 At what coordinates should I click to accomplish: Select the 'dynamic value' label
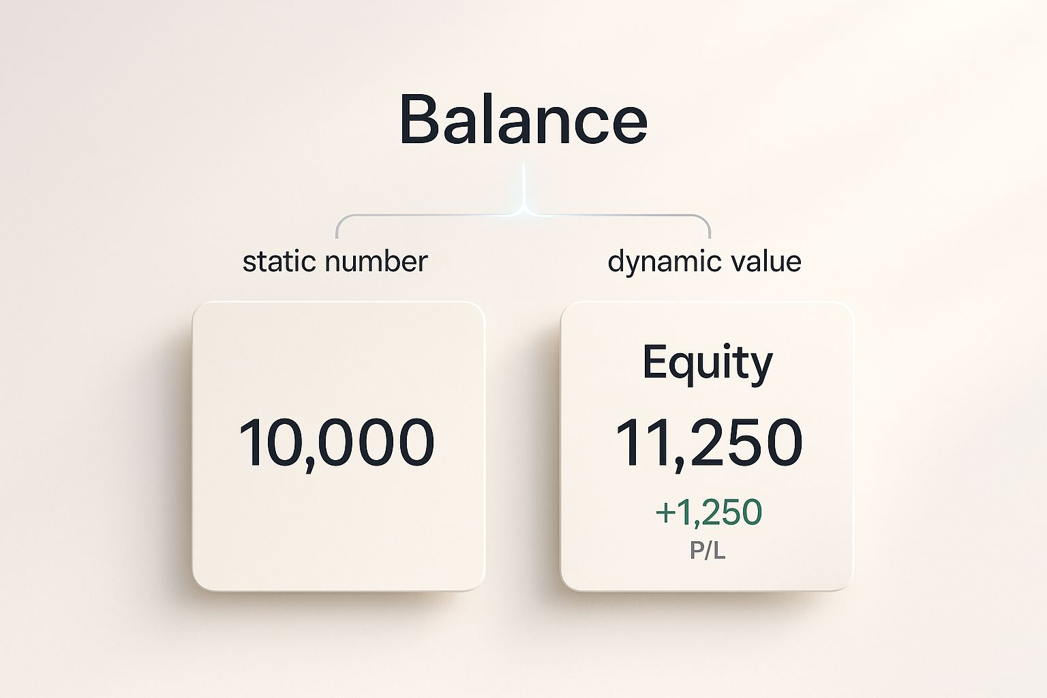[x=704, y=262]
